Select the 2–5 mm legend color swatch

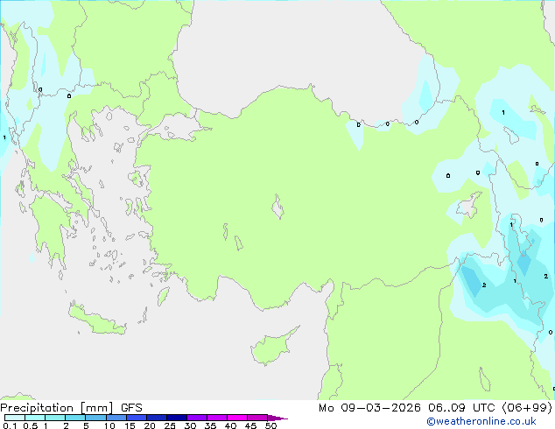75,418
